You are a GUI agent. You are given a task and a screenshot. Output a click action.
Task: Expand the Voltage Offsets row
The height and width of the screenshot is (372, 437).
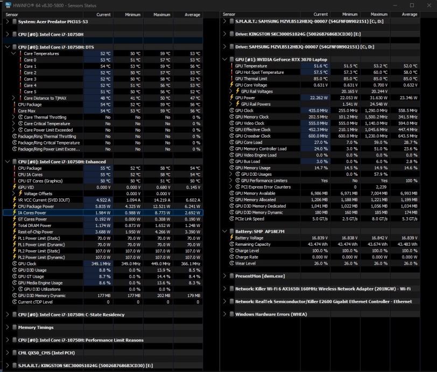[13, 194]
